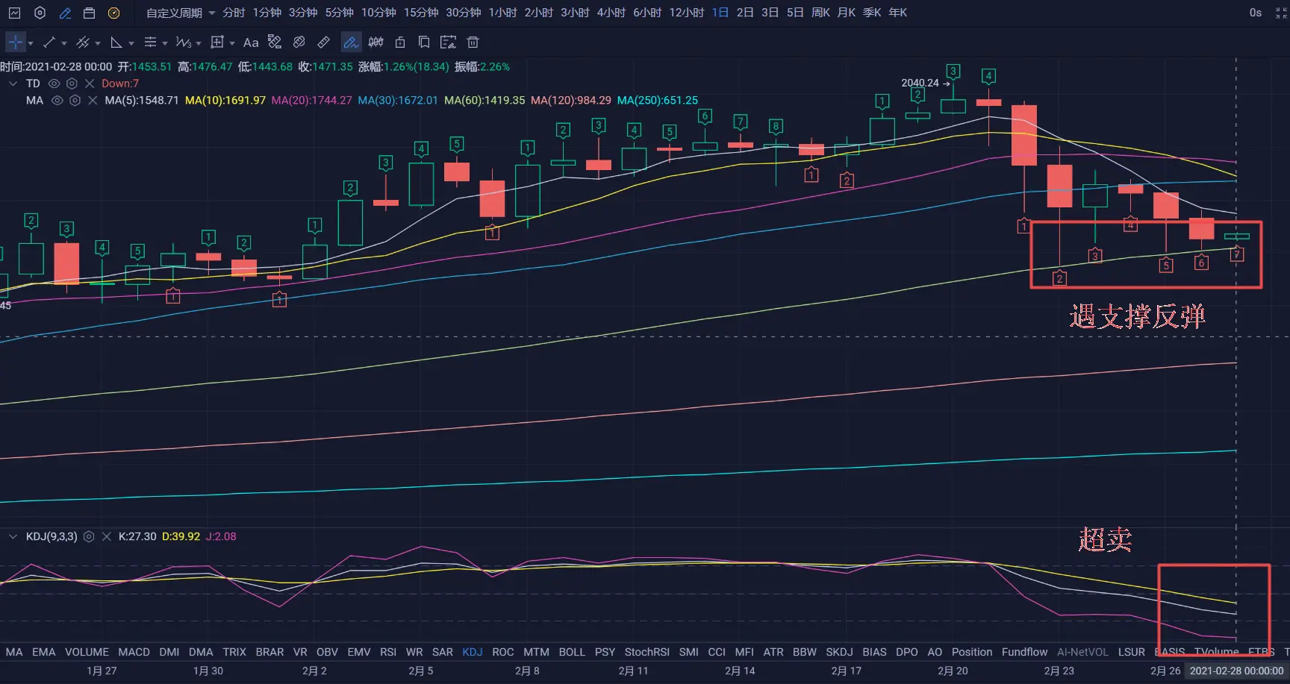Select the Elliott wave tool icon

184,43
